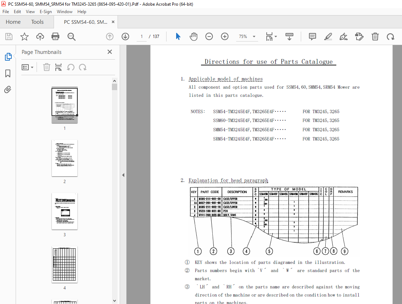The width and height of the screenshot is (402, 304).
Task: Open the Find text magnifier tool
Action: coord(71,37)
